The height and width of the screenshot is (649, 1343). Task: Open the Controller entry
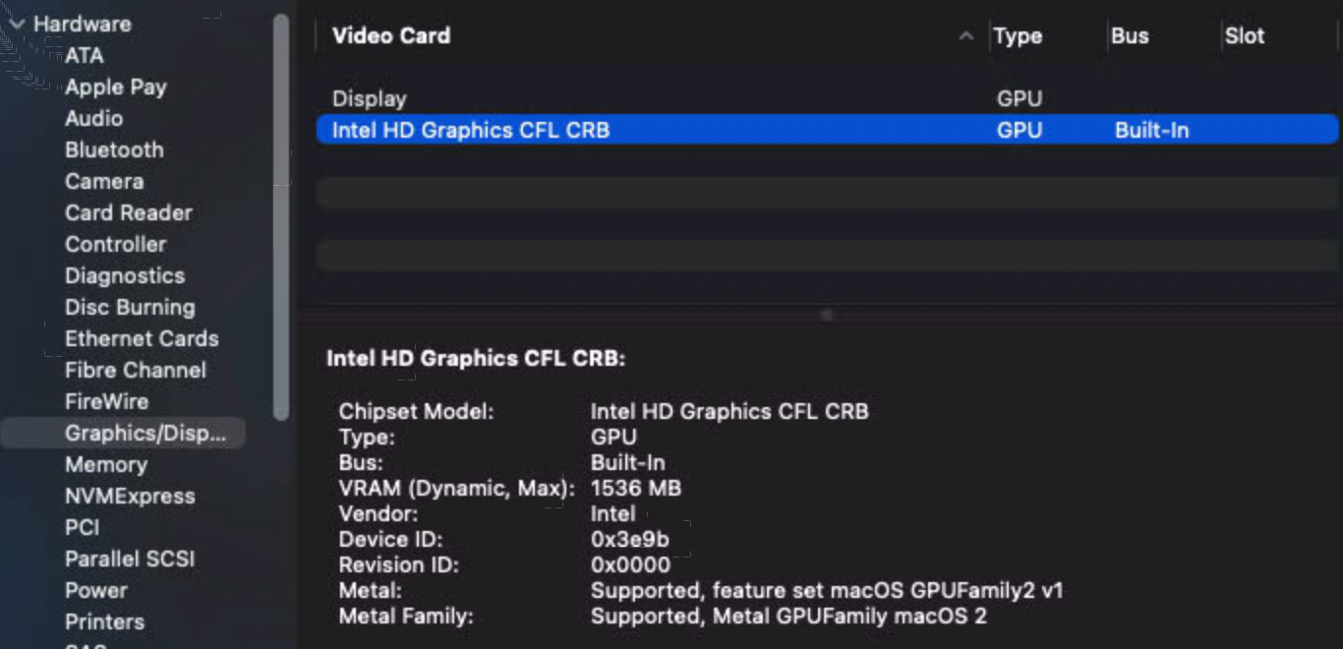tap(116, 244)
